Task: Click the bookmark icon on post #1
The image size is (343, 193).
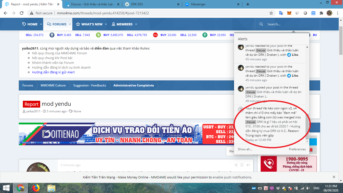Action: [x=242, y=165]
